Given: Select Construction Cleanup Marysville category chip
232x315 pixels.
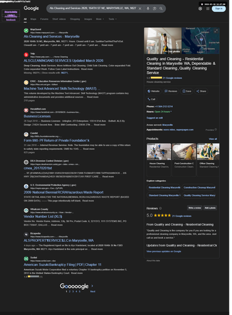Looking at the screenshot, I should tap(199, 188).
